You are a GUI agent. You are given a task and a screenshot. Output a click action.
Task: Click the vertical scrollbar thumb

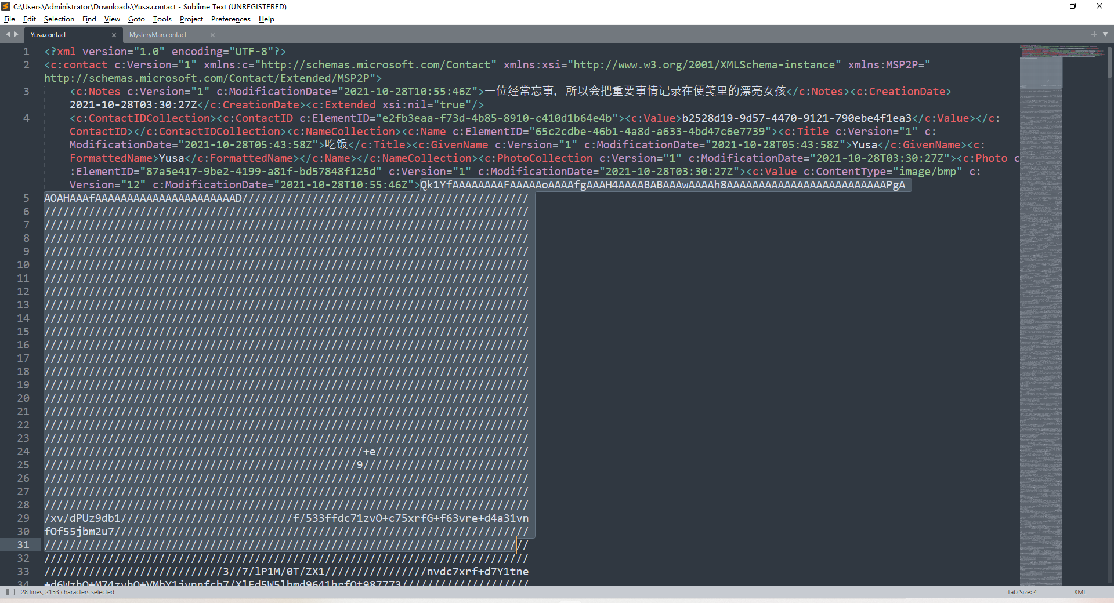tap(1109, 64)
